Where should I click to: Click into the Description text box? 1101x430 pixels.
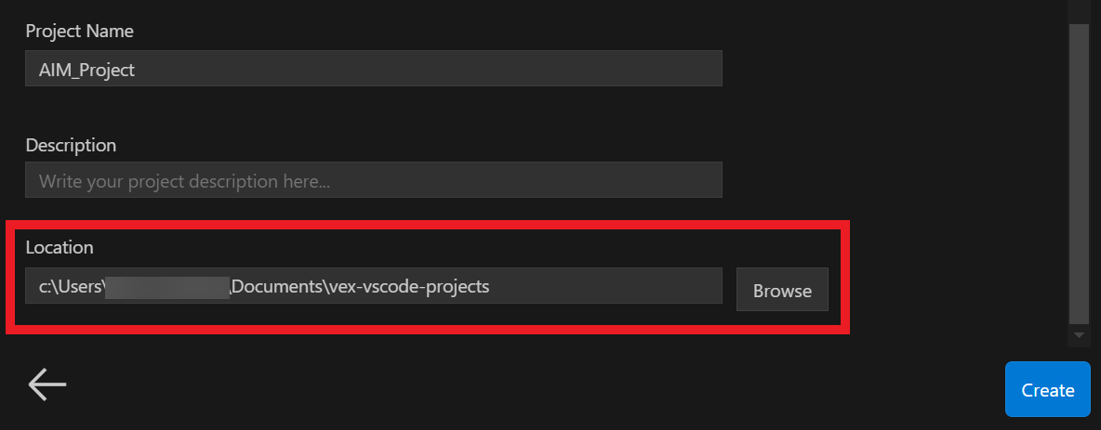tap(373, 180)
